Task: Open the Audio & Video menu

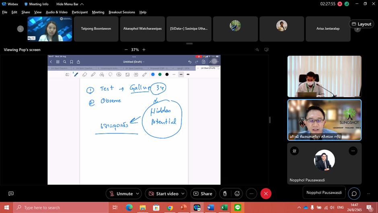Action: pyautogui.click(x=56, y=12)
